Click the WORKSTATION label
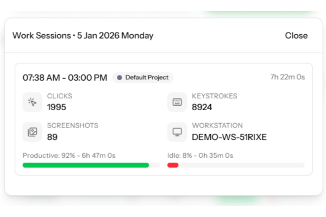This screenshot has width=326, height=217. (x=217, y=125)
